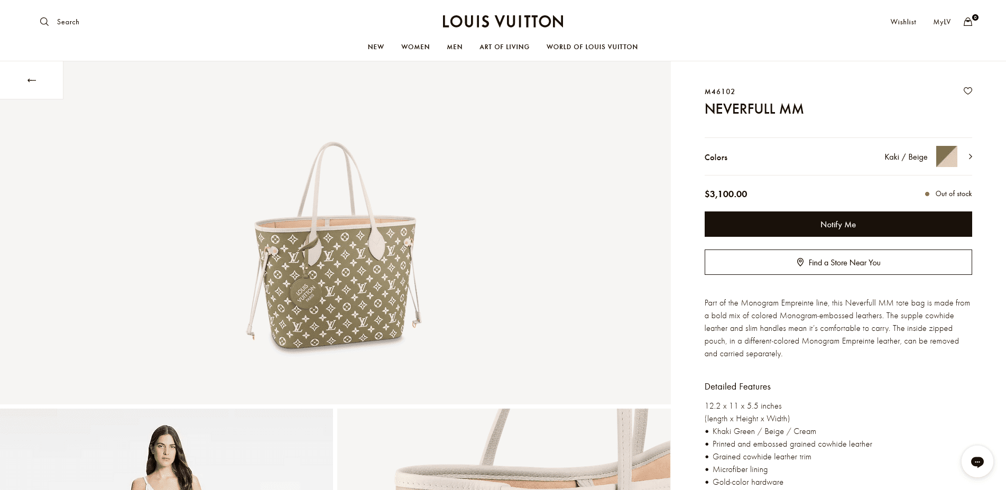This screenshot has width=1006, height=490.
Task: Open the ART OF LIVING menu
Action: click(504, 47)
